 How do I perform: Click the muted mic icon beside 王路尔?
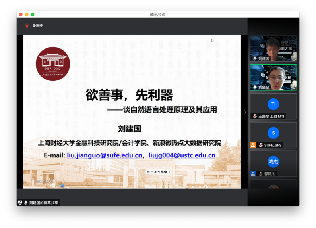(255, 116)
